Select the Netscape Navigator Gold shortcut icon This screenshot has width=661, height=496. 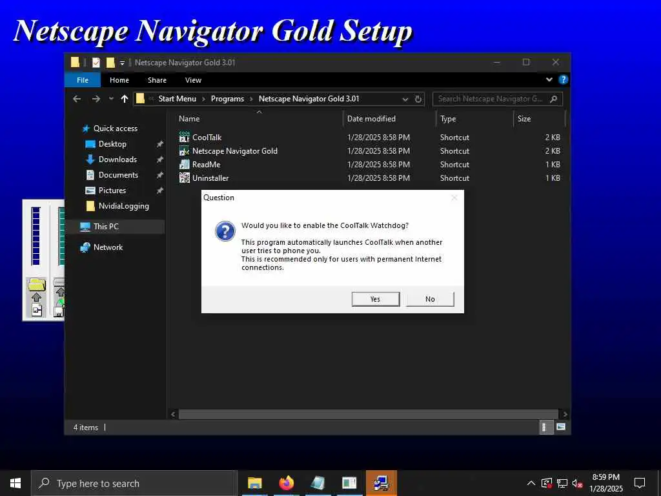pyautogui.click(x=184, y=151)
